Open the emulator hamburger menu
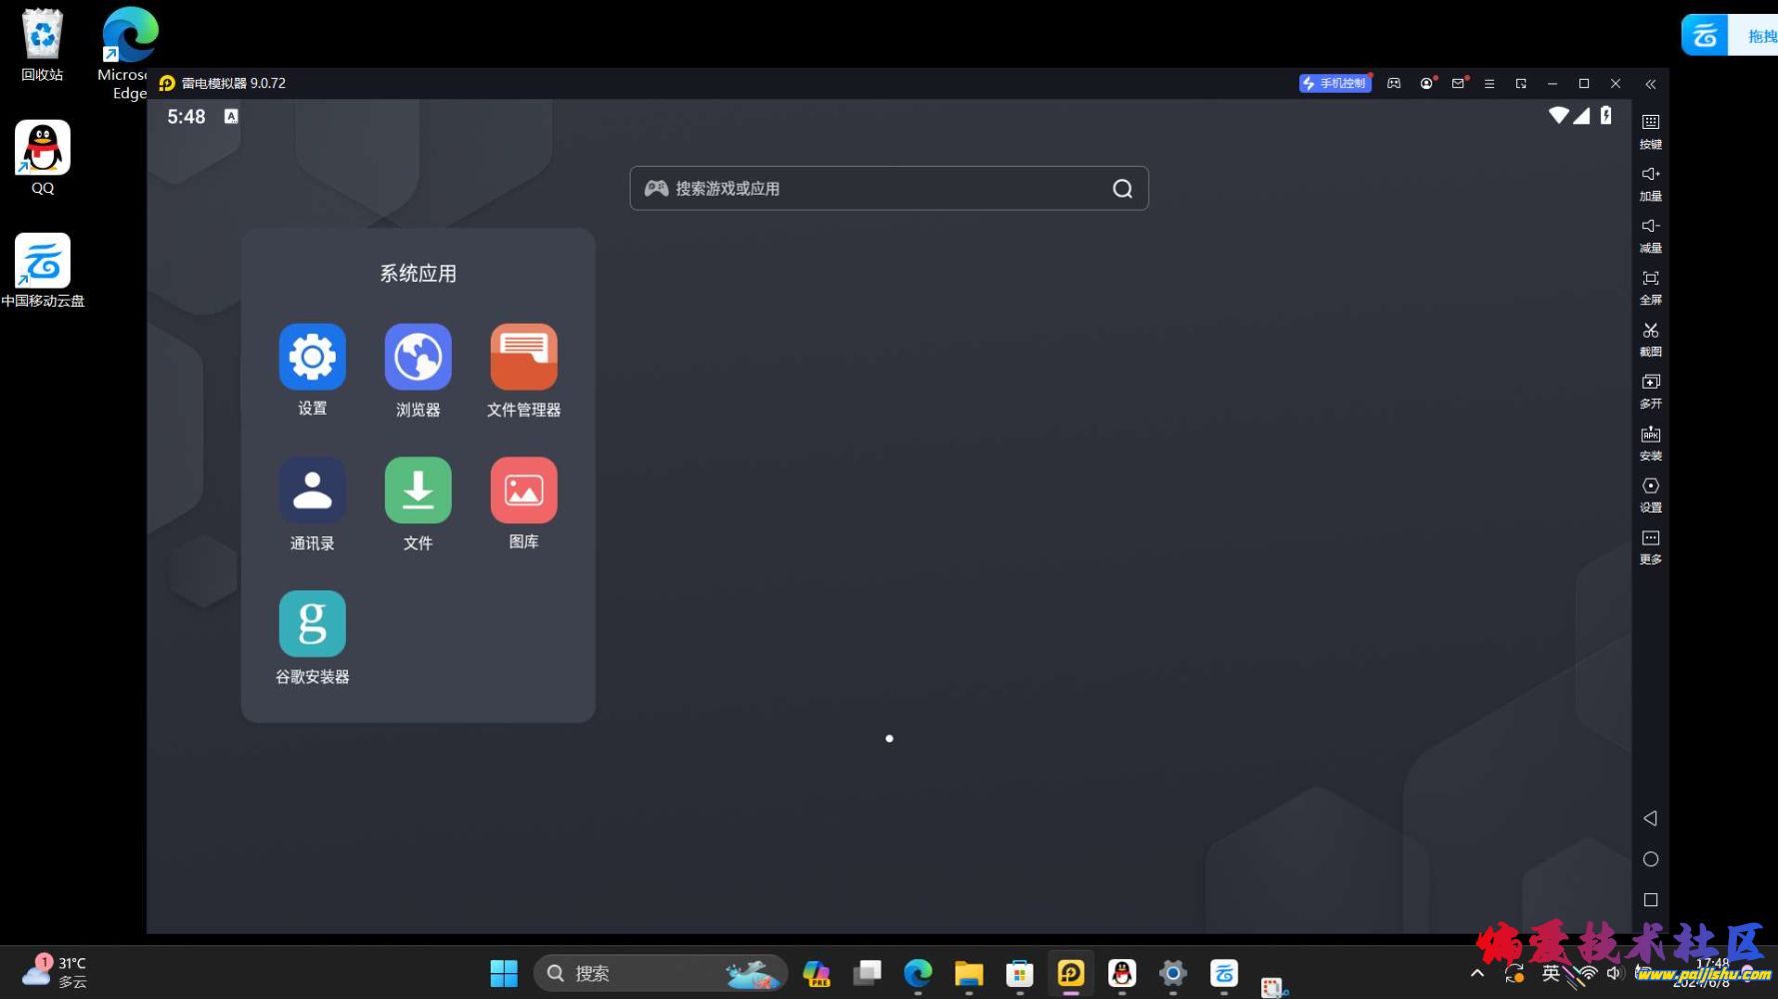 pos(1489,84)
